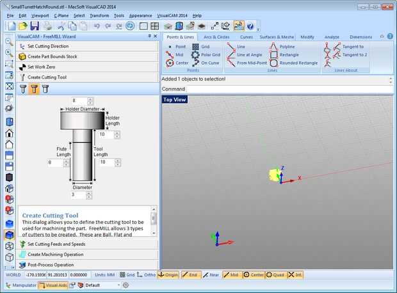Click the Rounded Rectangle ribbon button
397x293 pixels.
(293, 63)
